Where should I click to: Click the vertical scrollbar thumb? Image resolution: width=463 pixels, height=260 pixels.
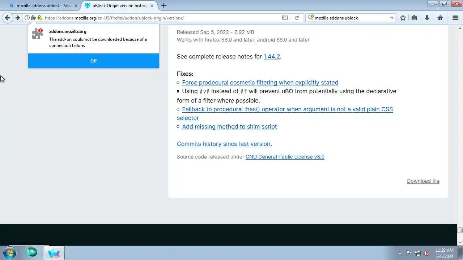pyautogui.click(x=460, y=230)
